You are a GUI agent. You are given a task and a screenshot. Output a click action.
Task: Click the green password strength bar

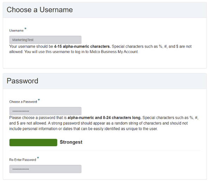[33, 142]
